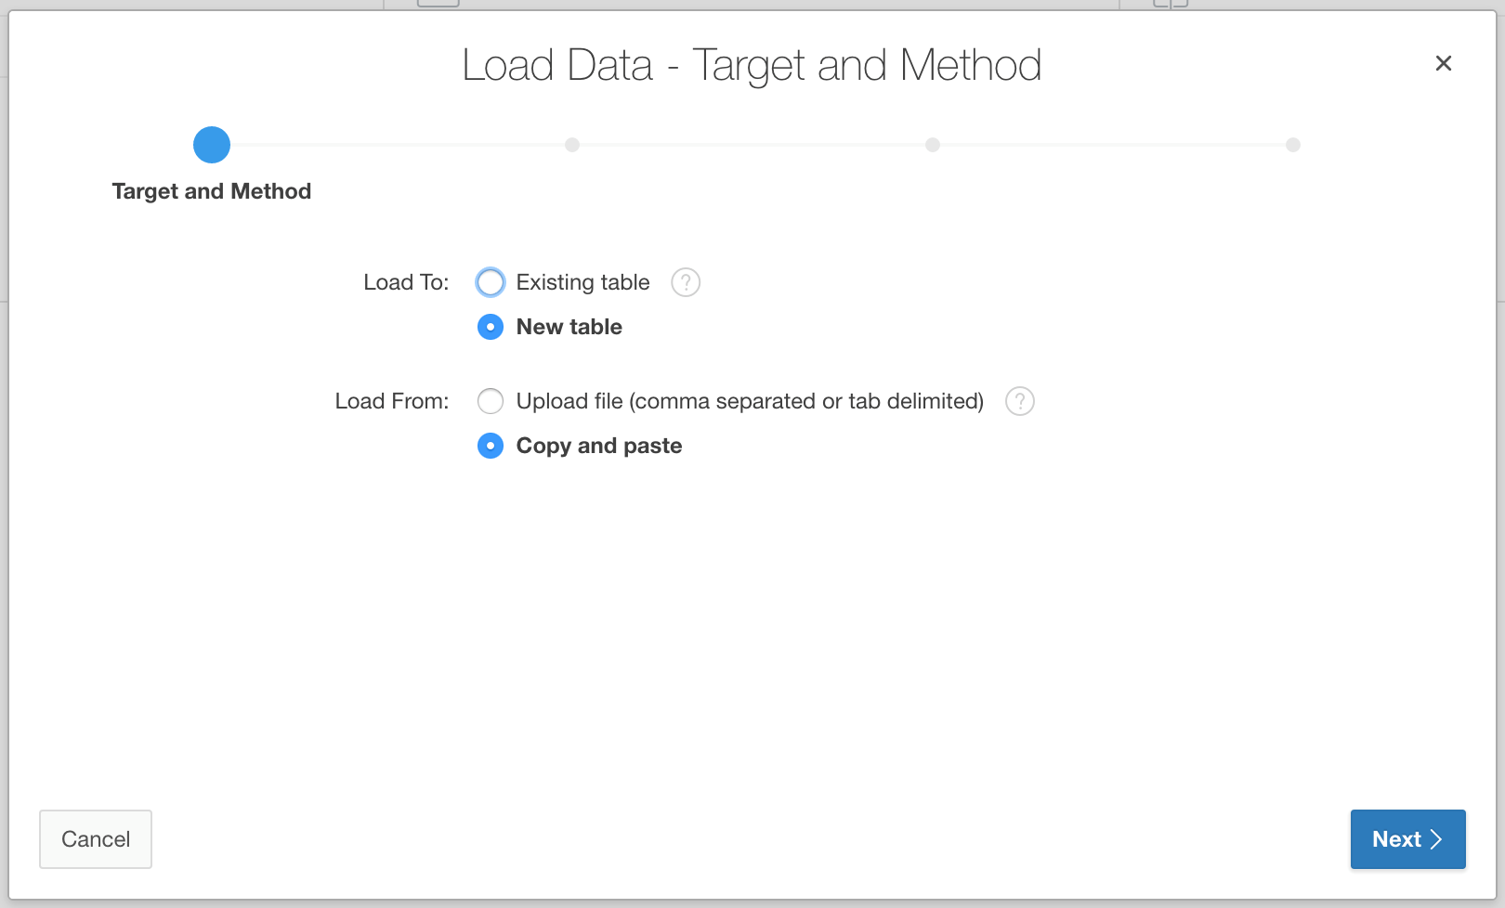Click the Load Data dialog title
Screen dimensions: 1505x908
click(x=752, y=65)
